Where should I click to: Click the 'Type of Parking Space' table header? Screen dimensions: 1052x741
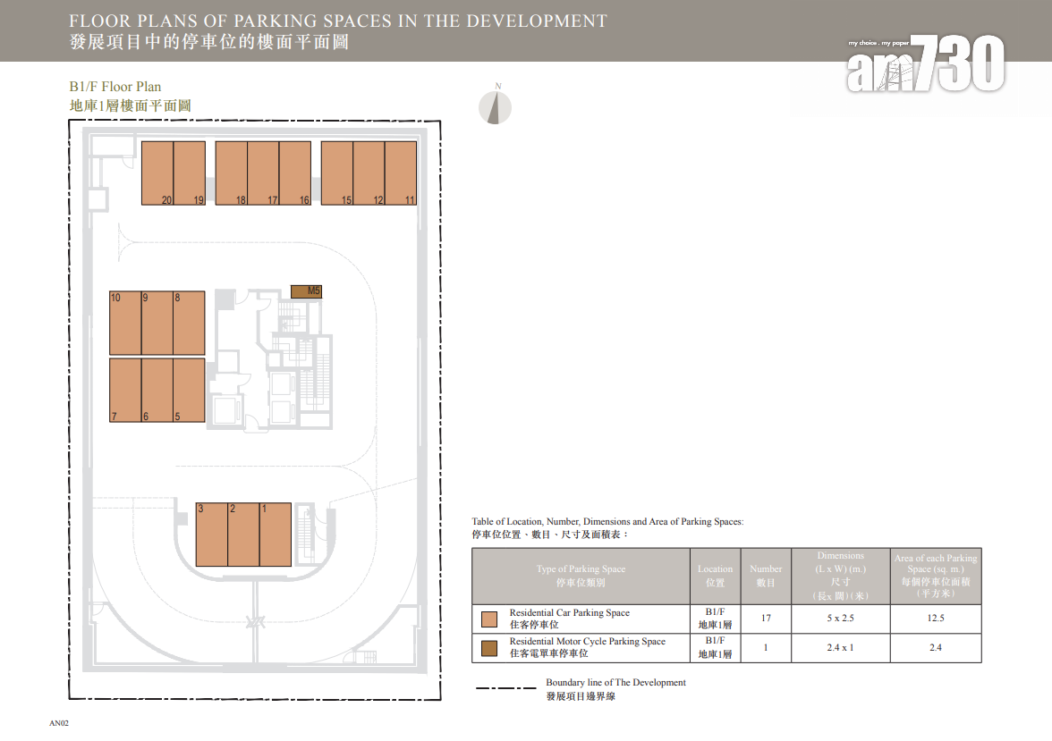[581, 576]
